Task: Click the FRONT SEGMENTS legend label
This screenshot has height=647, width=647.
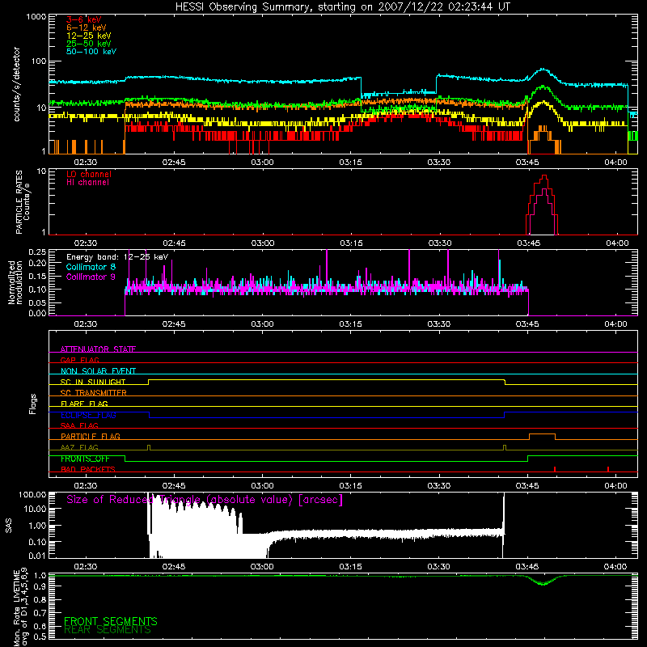Action: point(111,621)
